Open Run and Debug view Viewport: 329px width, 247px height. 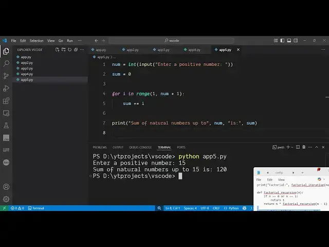[x=6, y=88]
